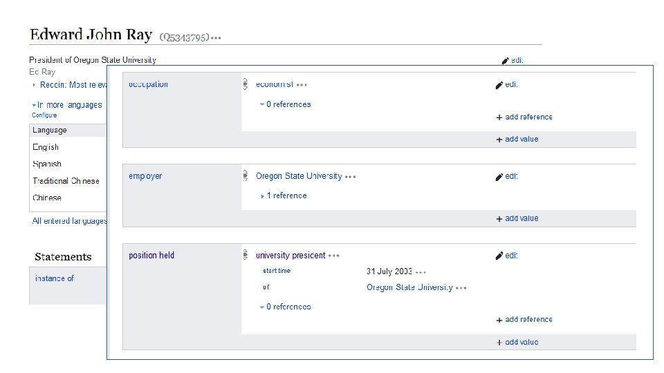Click the All entered languages link
The height and width of the screenshot is (373, 664).
click(69, 221)
